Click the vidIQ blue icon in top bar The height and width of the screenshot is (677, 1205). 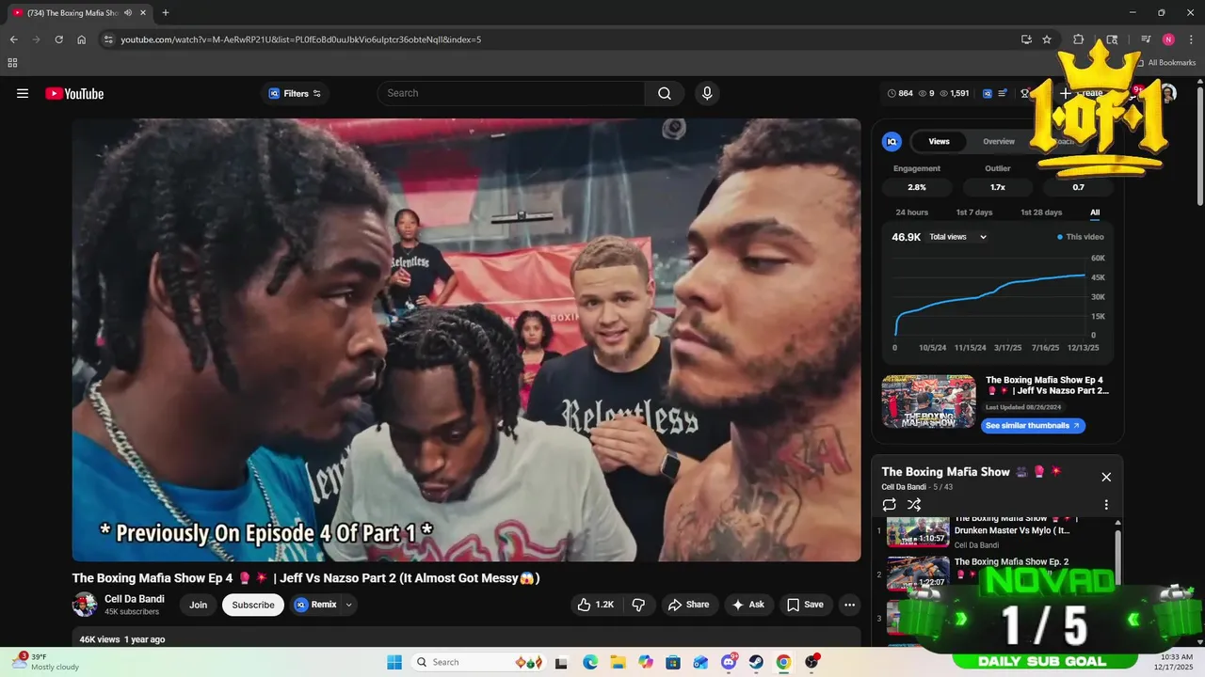tap(988, 93)
